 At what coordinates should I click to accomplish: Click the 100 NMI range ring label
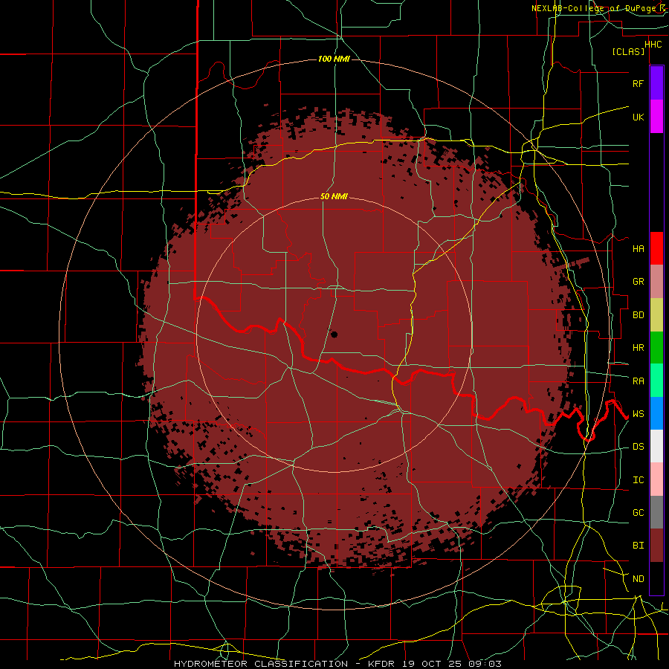[334, 59]
